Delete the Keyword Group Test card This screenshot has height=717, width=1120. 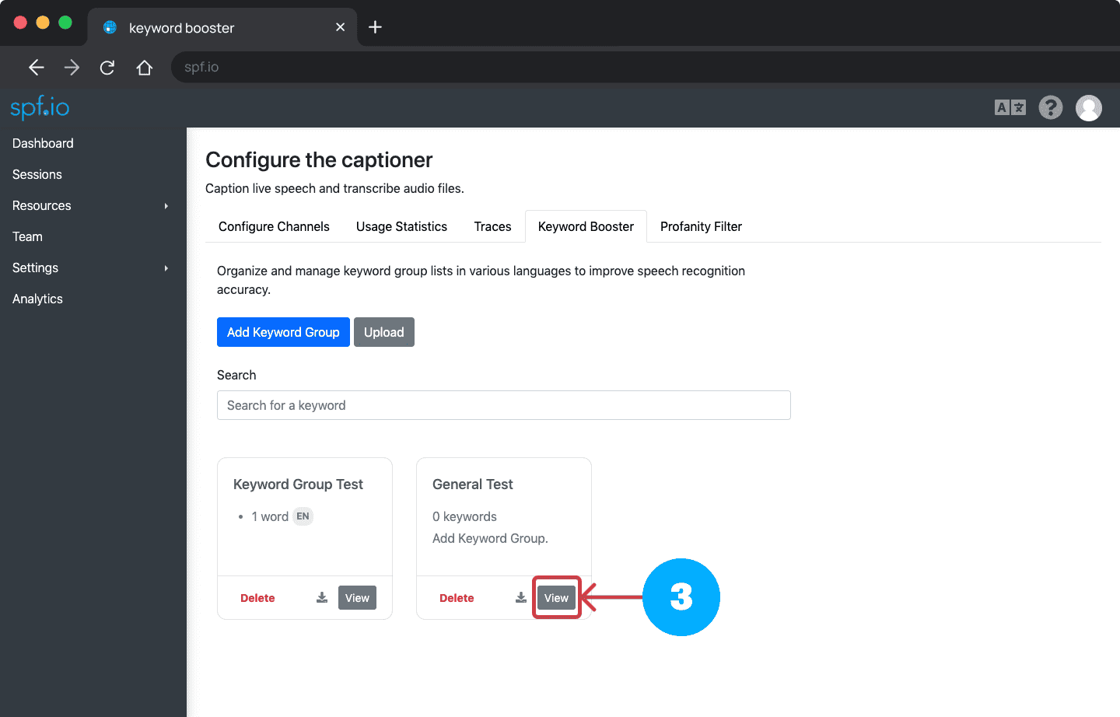(x=257, y=598)
